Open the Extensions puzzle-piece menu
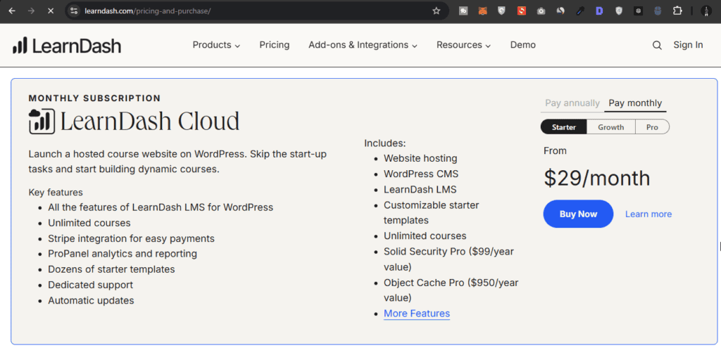Image resolution: width=721 pixels, height=355 pixels. coord(677,11)
